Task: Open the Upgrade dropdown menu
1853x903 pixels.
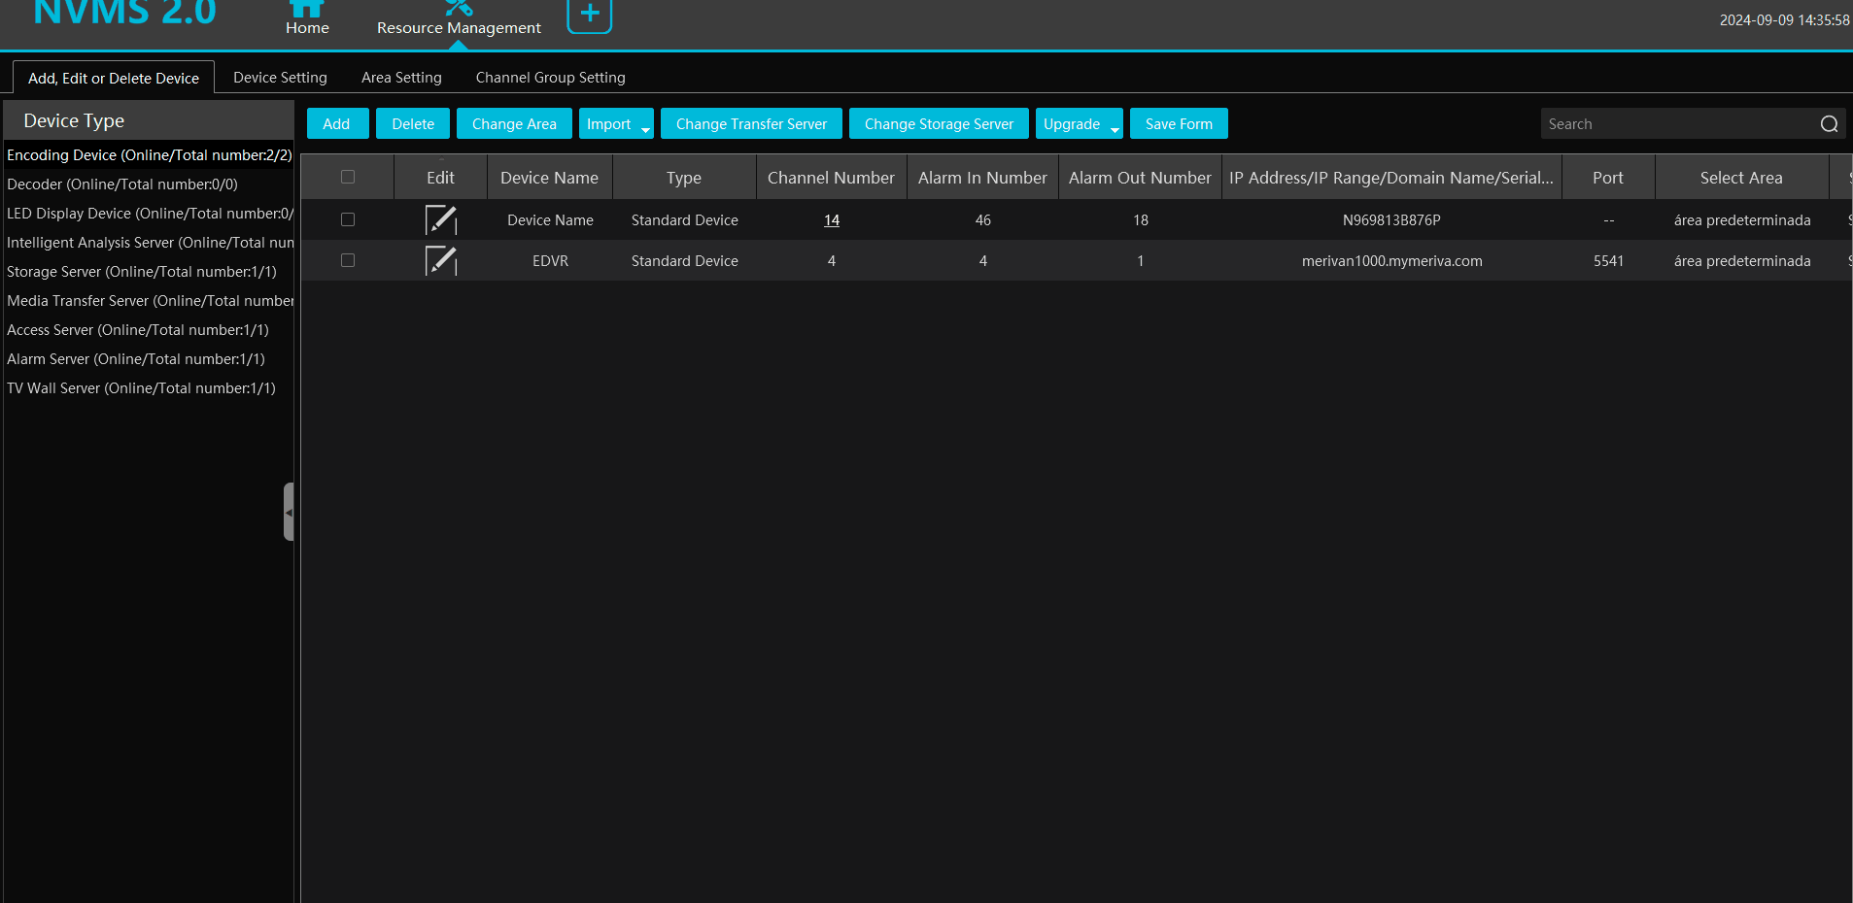Action: 1079,124
